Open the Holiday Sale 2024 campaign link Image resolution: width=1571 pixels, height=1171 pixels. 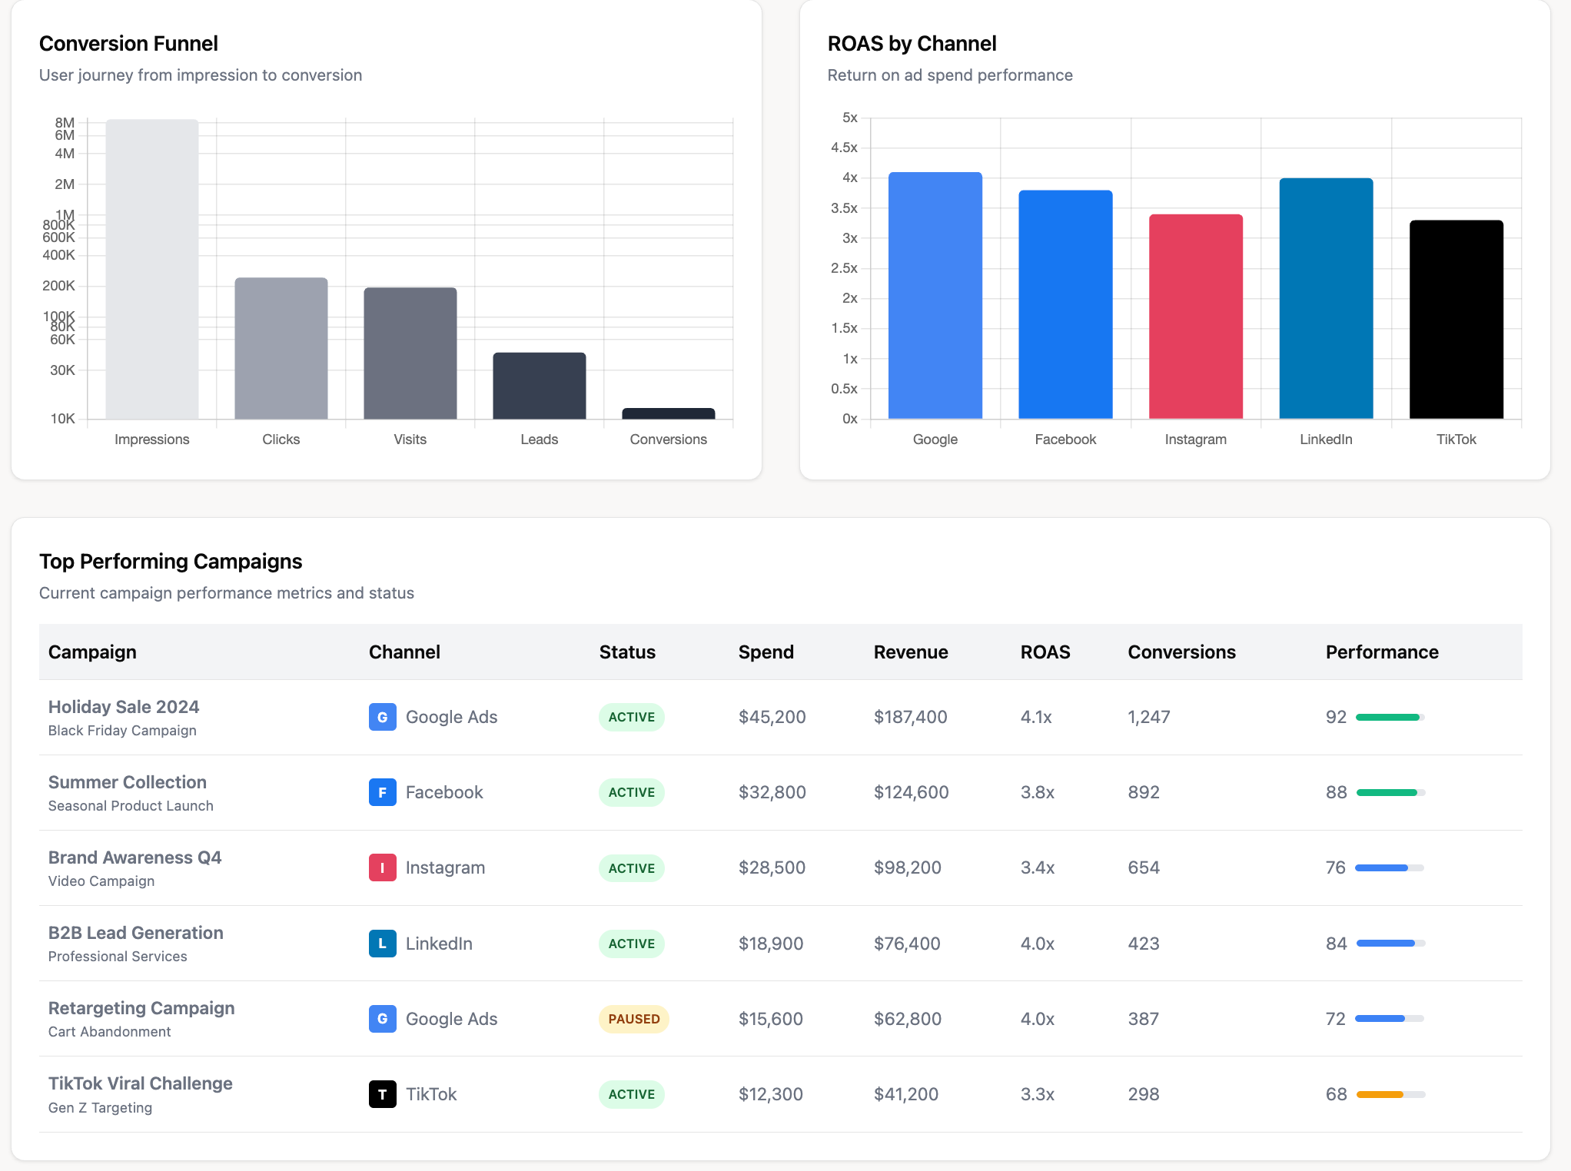coord(124,706)
